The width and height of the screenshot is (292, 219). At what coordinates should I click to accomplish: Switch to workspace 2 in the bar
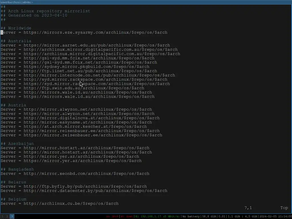click(7, 216)
